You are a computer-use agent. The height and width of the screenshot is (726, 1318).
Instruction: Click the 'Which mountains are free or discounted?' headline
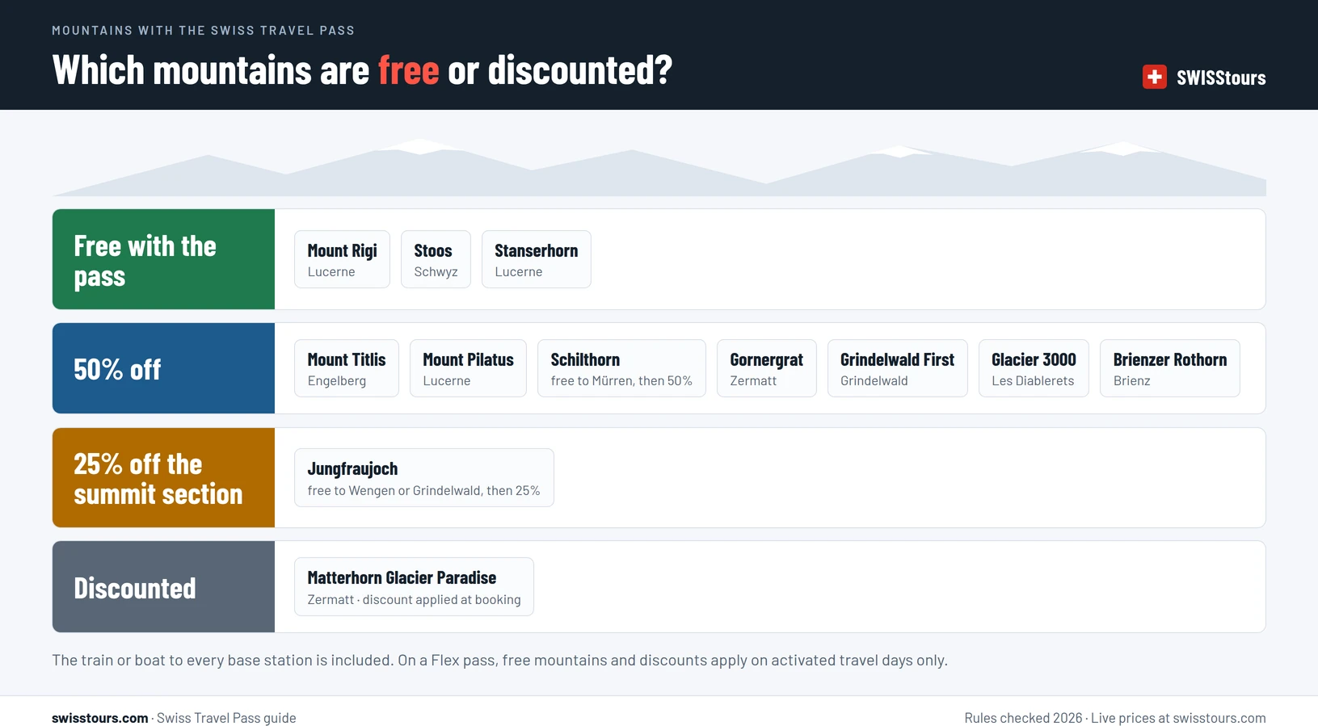[x=362, y=70]
